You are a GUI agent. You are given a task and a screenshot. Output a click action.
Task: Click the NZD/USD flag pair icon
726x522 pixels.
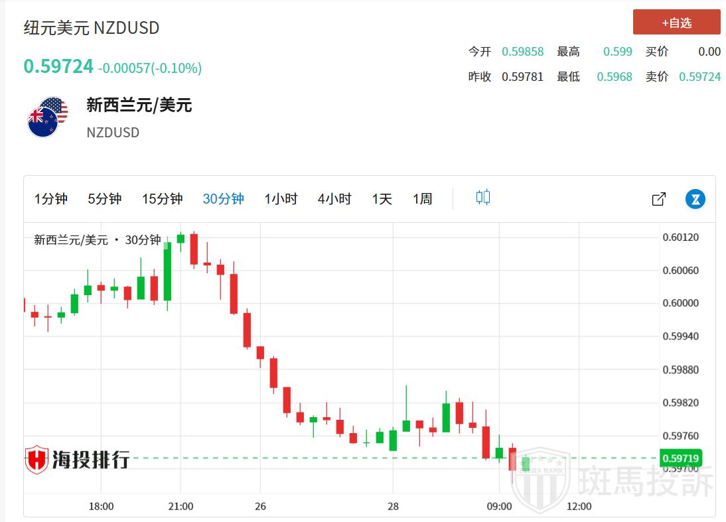click(x=48, y=117)
